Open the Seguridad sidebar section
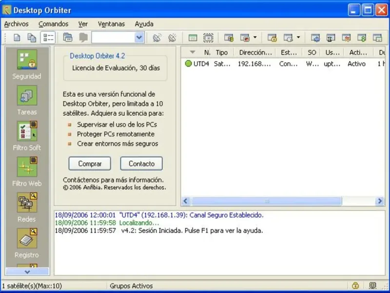The image size is (390, 293). (27, 64)
